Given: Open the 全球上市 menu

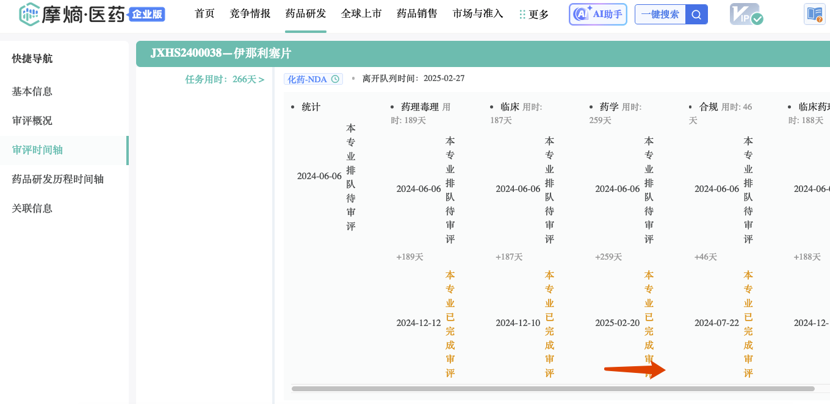Looking at the screenshot, I should tap(361, 13).
